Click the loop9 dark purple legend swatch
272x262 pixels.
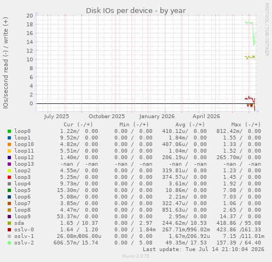(9, 217)
